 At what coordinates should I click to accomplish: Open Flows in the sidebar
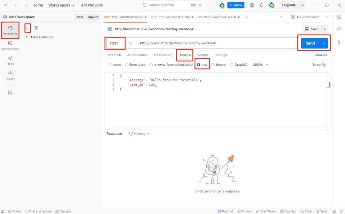(10, 61)
